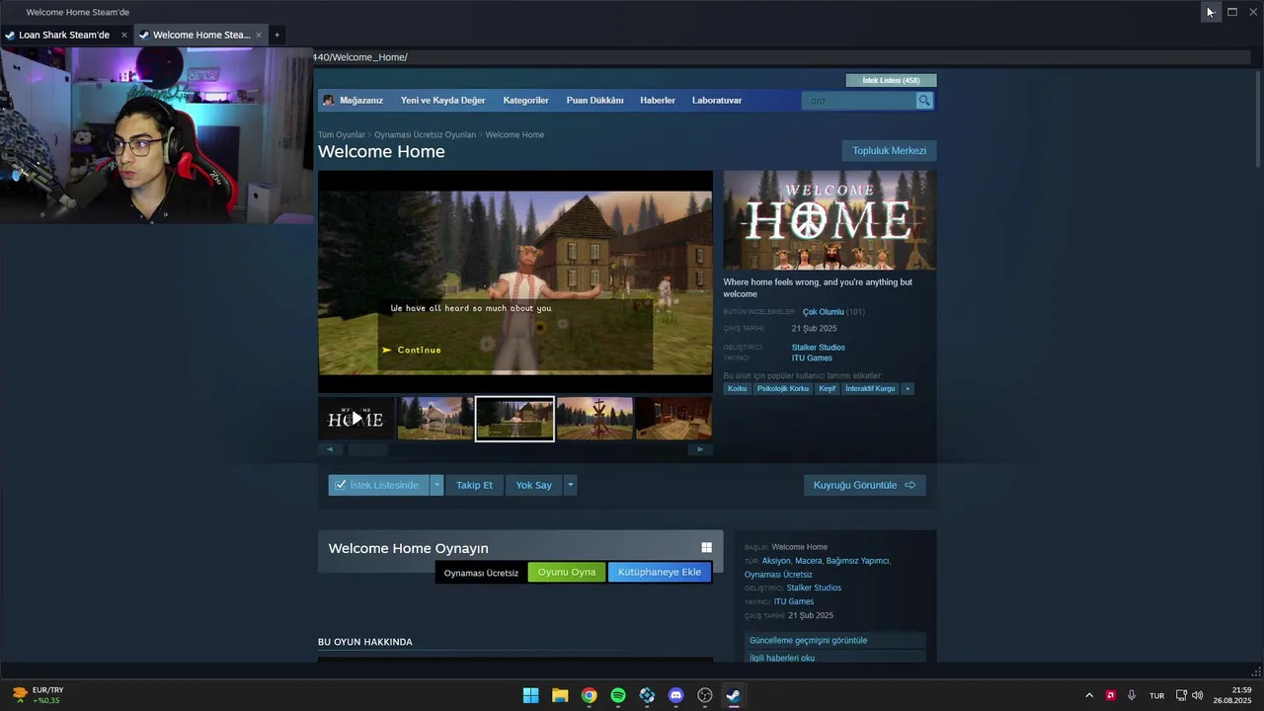Open network settings tray icon
Viewport: 1264px width, 711px height.
pos(1181,695)
